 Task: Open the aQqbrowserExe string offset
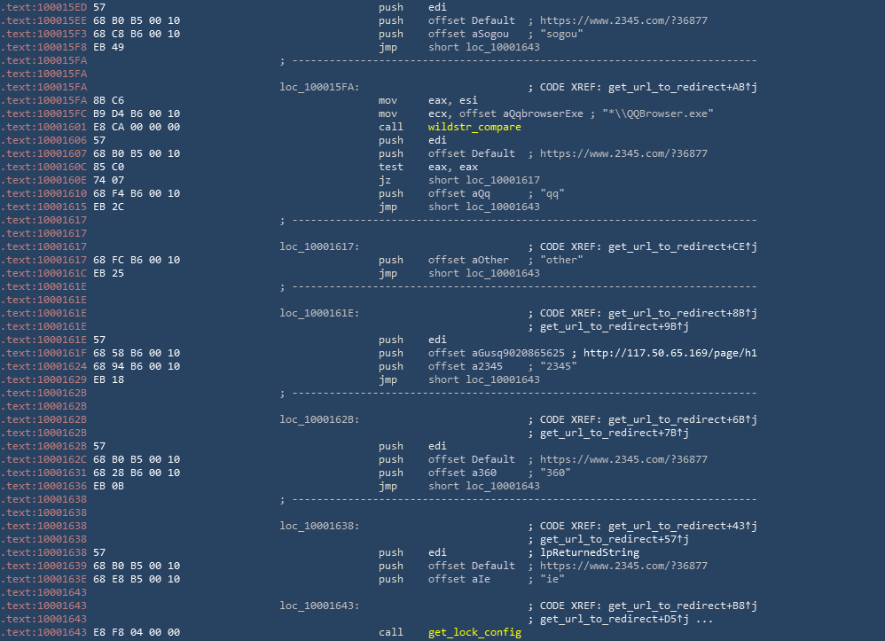point(512,113)
